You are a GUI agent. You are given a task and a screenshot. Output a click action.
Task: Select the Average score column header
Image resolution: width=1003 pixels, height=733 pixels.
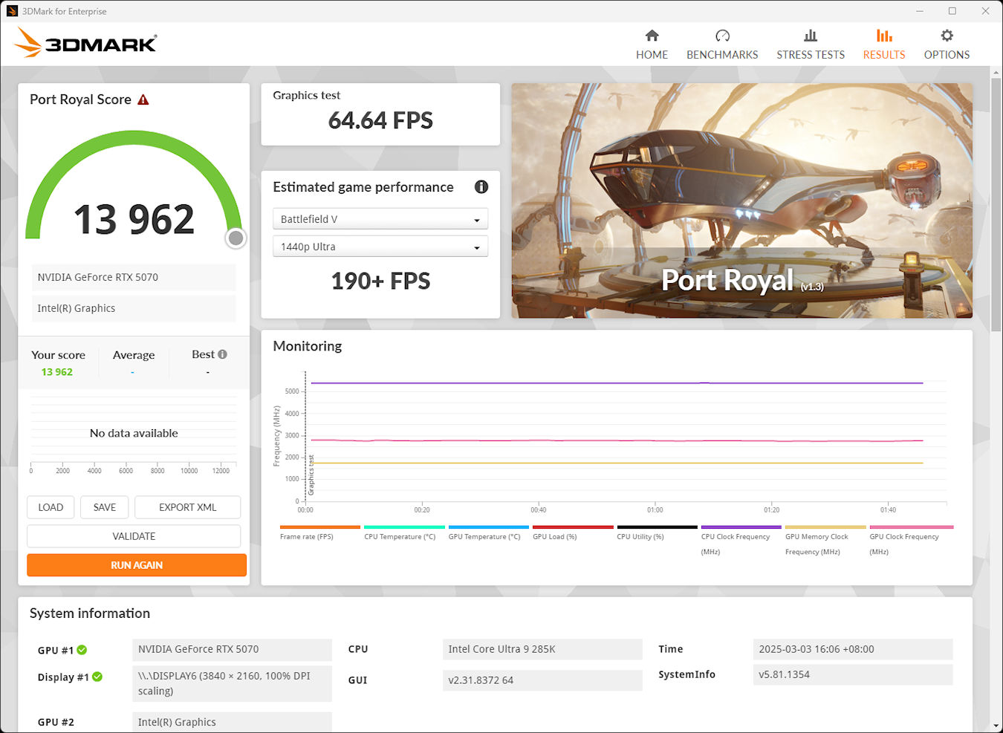tap(134, 354)
